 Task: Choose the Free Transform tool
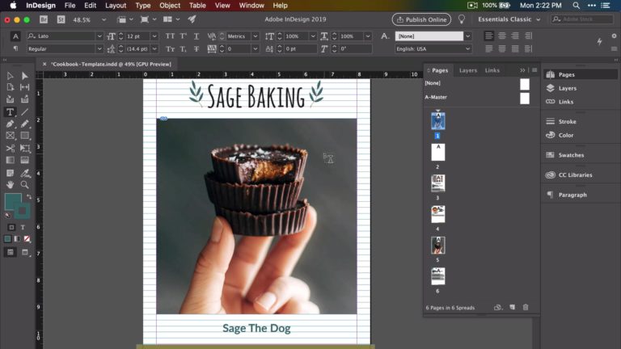point(24,149)
